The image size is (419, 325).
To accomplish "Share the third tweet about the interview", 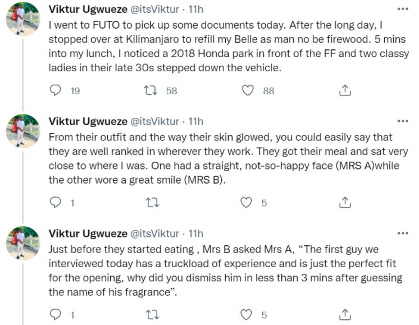I will [346, 314].
